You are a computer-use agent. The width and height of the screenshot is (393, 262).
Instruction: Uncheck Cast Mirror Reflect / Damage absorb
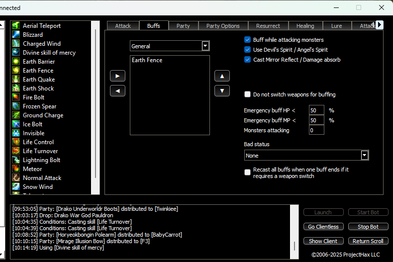click(x=248, y=60)
